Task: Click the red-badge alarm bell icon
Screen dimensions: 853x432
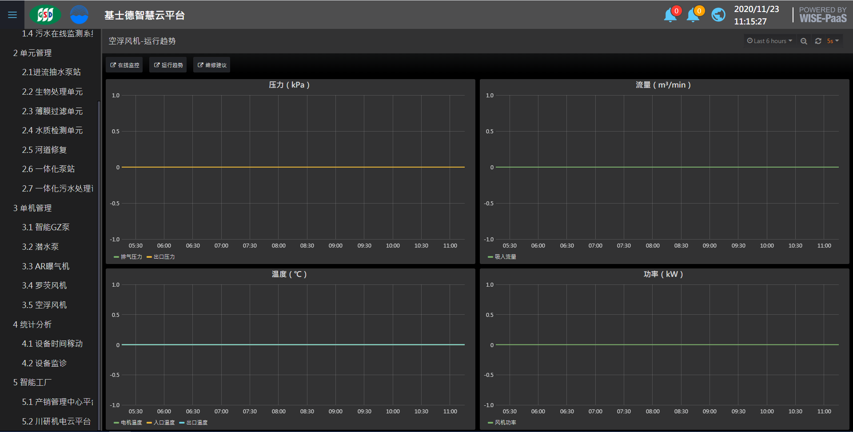Action: tap(670, 15)
